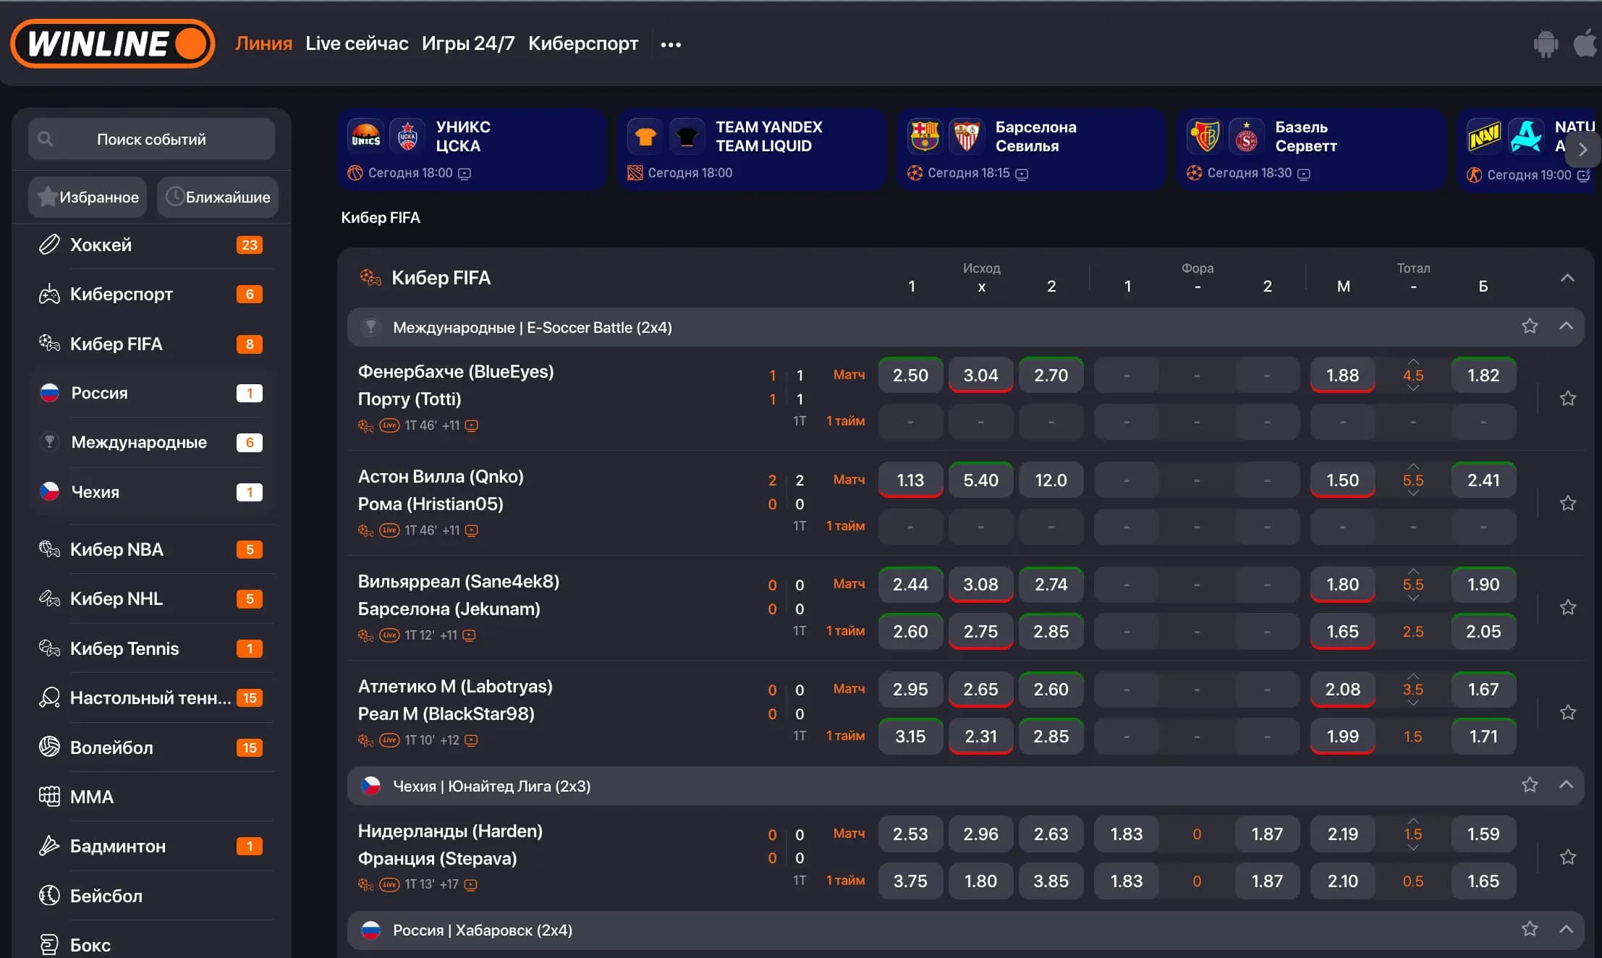The image size is (1602, 958).
Task: Open Базель vs Серветт featured card
Action: pyautogui.click(x=1310, y=150)
